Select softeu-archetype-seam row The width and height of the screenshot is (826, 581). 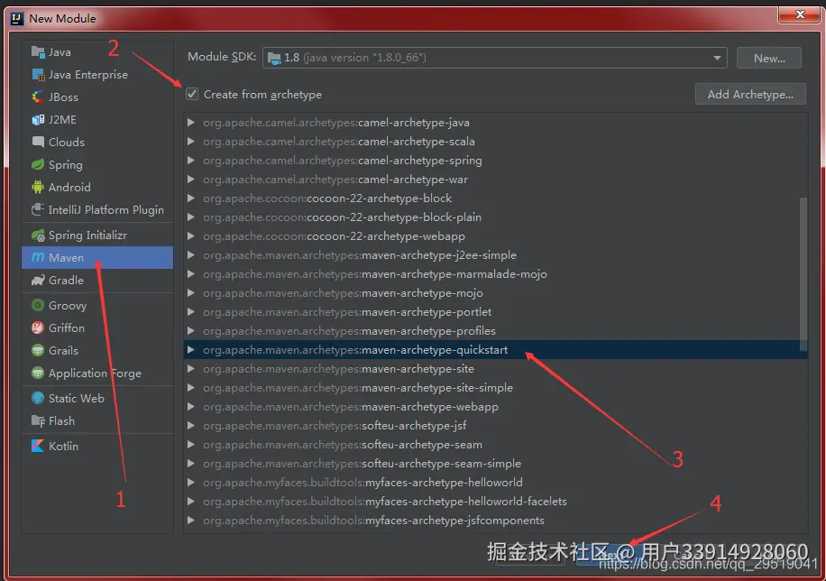point(495,445)
